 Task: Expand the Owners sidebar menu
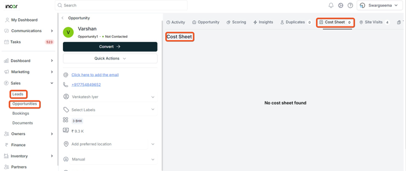[52, 134]
